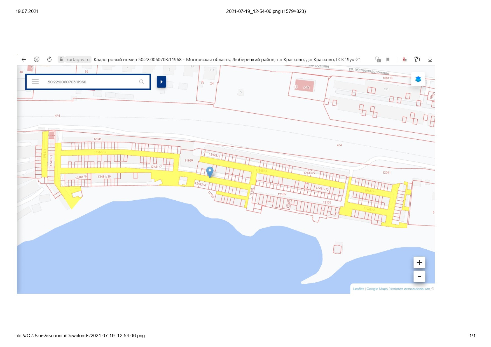Screen dimensions: 491x347
Task: Click the cadastral number search field
Action: [x=88, y=82]
